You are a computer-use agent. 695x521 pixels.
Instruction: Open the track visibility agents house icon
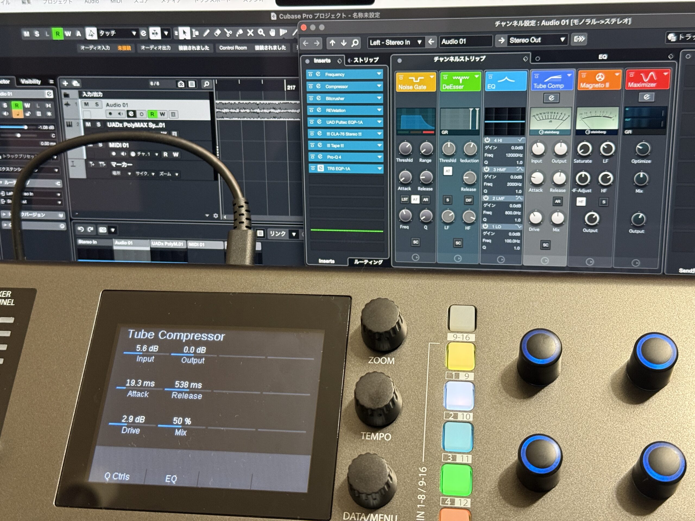[x=181, y=84]
